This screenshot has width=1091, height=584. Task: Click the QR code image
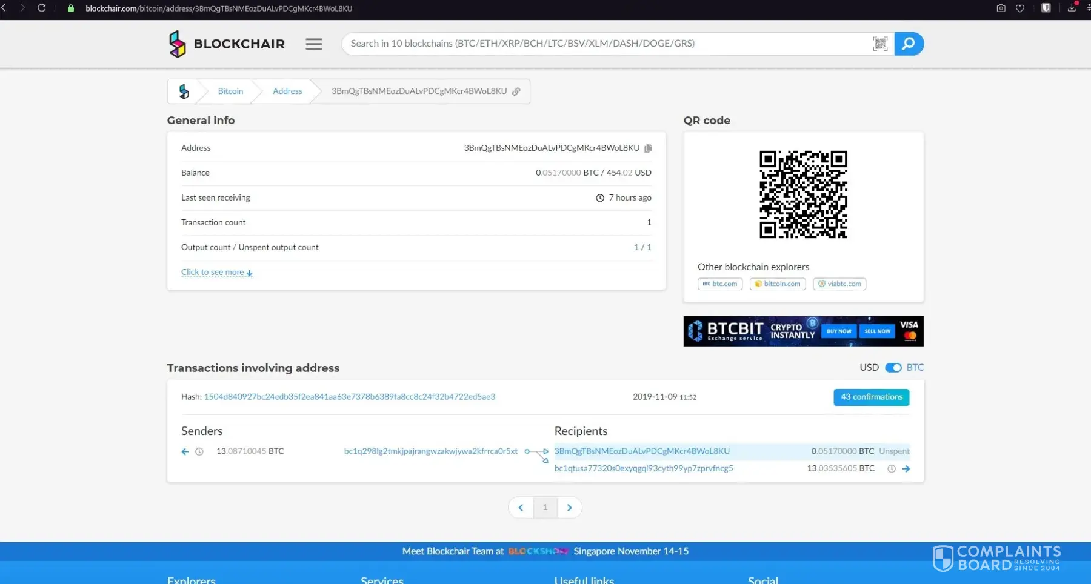[803, 194]
